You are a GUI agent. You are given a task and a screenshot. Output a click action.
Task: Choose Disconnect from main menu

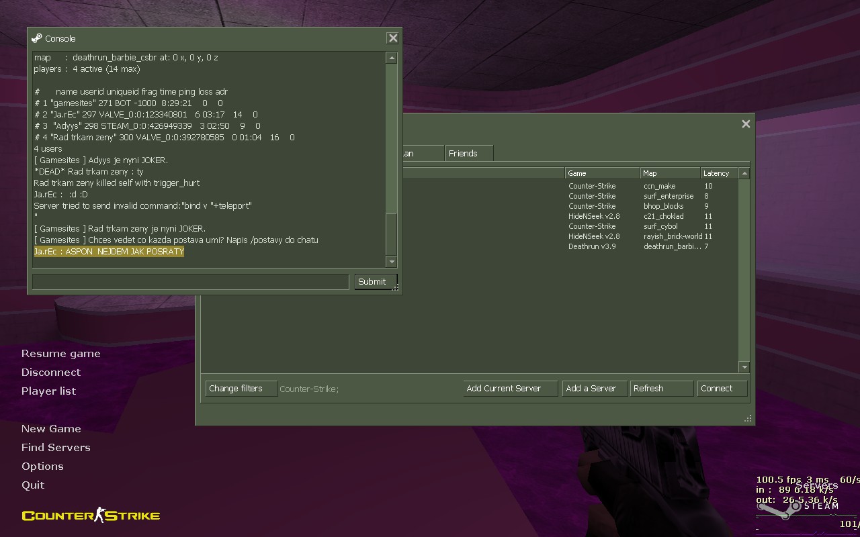click(51, 373)
